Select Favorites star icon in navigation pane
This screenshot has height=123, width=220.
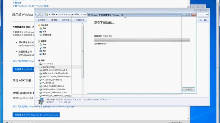click(x=39, y=25)
